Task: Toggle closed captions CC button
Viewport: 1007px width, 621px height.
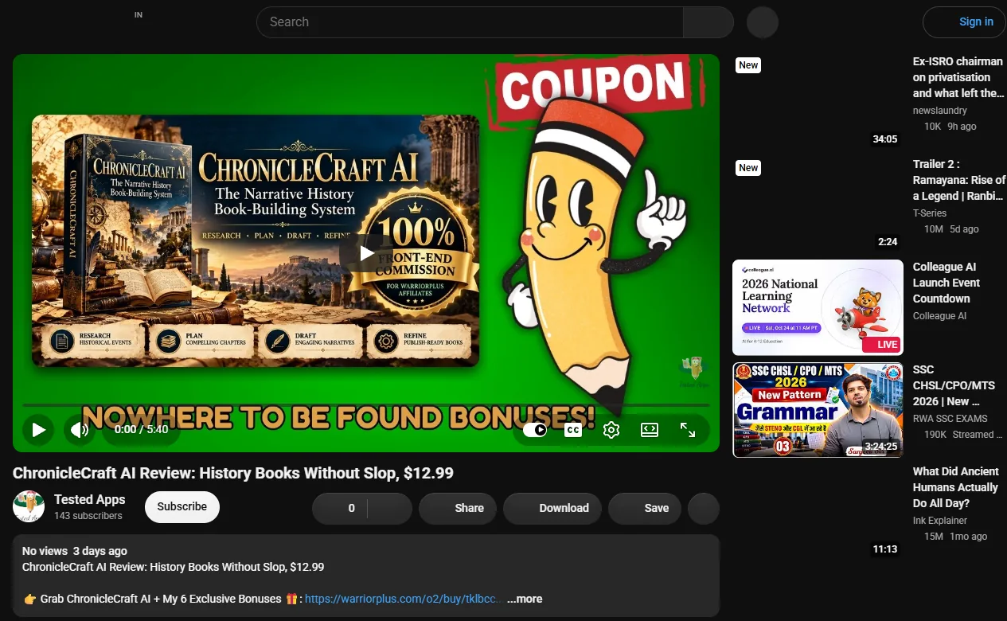Action: (572, 430)
